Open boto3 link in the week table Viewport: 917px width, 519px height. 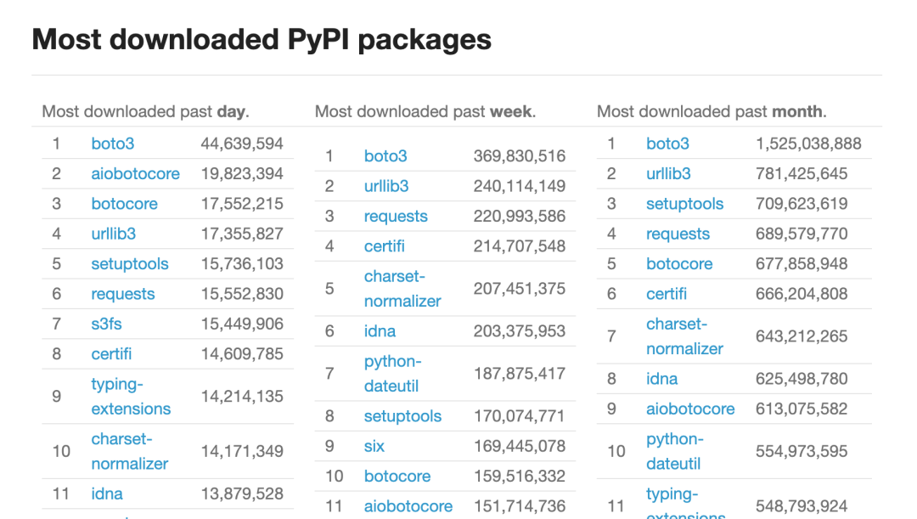385,155
